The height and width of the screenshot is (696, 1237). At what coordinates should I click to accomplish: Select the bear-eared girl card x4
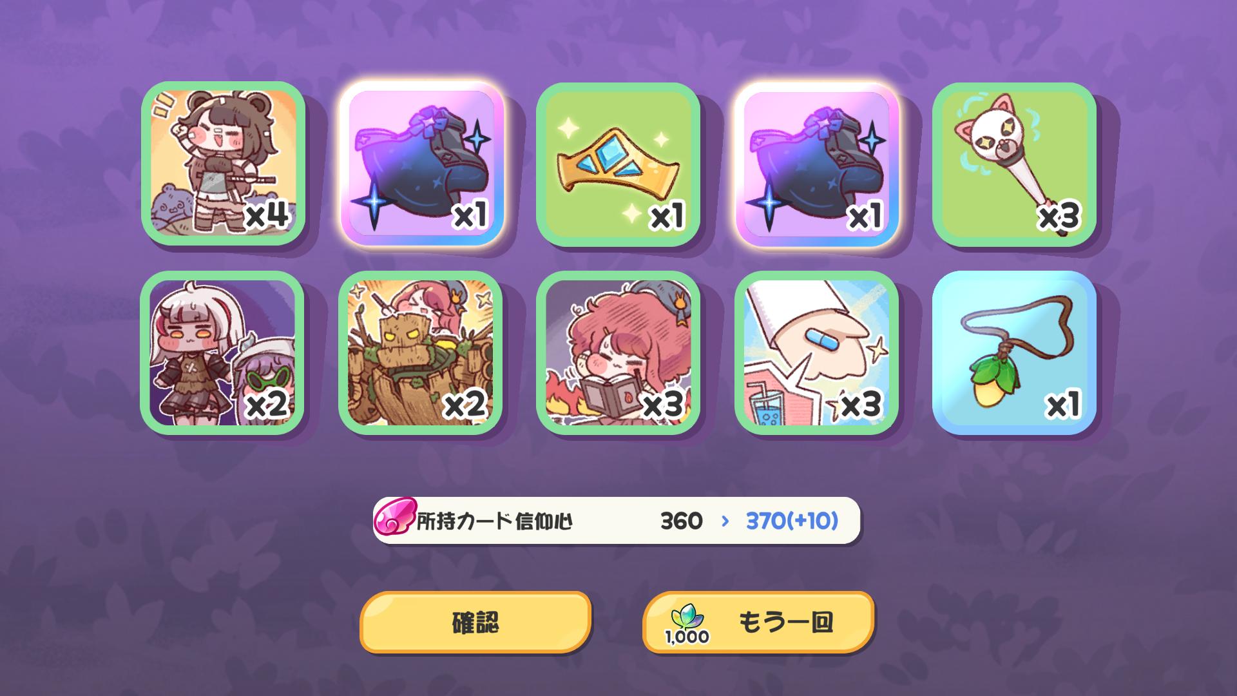(x=223, y=163)
